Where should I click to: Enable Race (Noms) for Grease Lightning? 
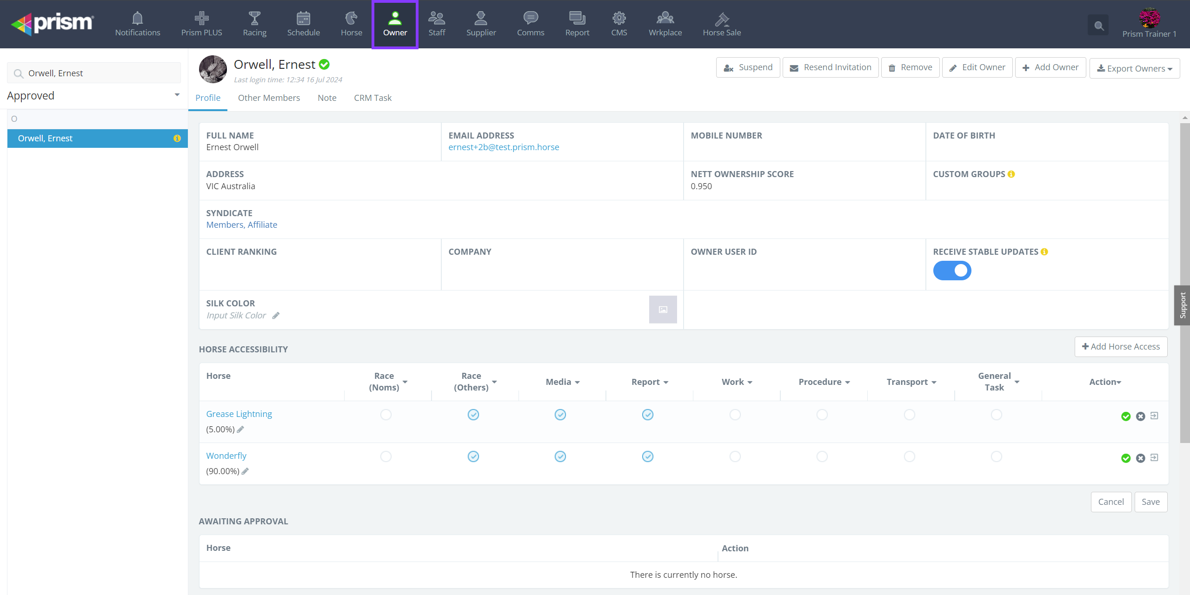(386, 415)
